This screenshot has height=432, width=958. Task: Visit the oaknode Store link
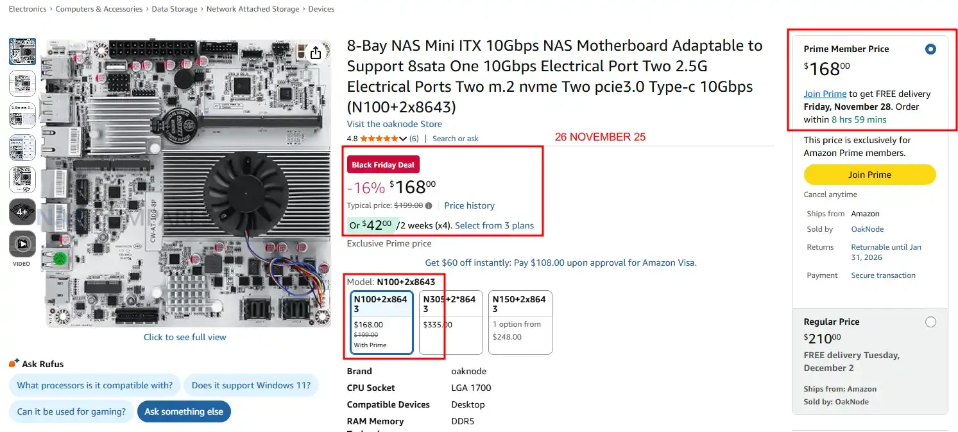point(394,124)
